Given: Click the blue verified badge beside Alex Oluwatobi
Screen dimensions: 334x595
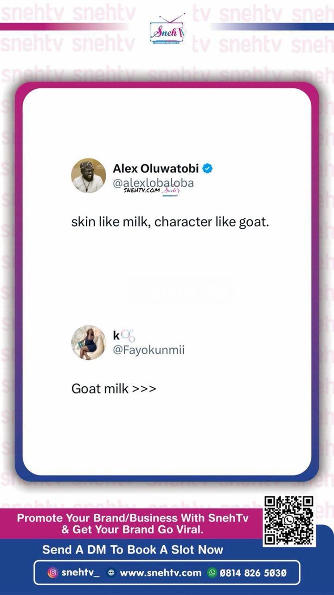Looking at the screenshot, I should coord(208,169).
